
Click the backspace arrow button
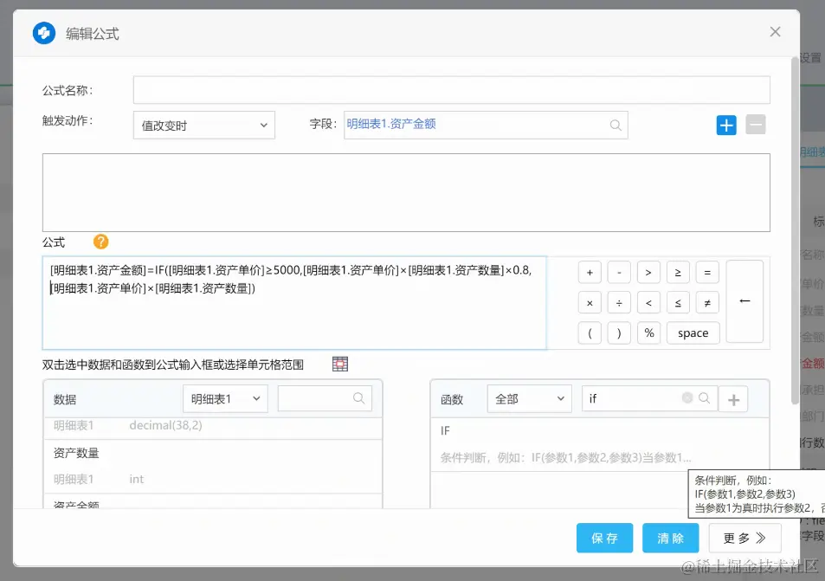[744, 301]
